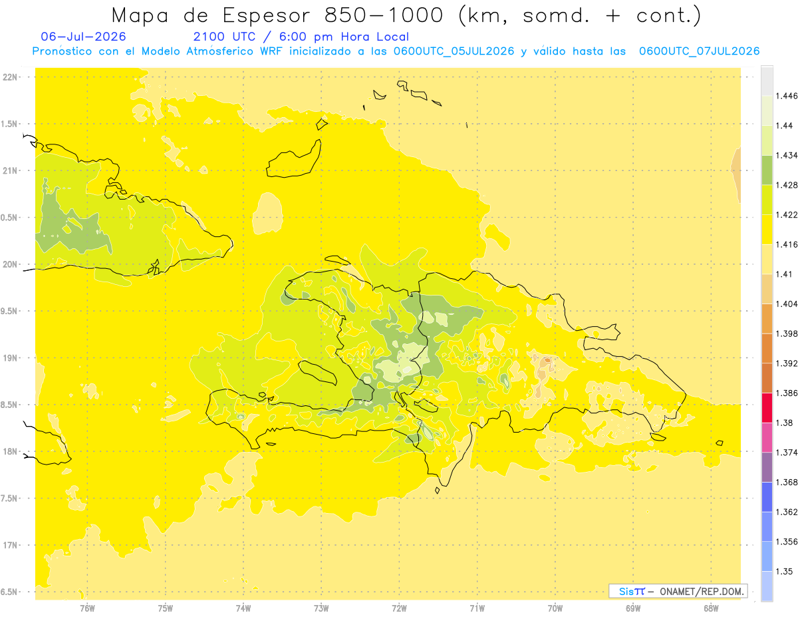Click the red legend swatch between 1.38 and 1.386
The width and height of the screenshot is (798, 617).
pos(767,408)
